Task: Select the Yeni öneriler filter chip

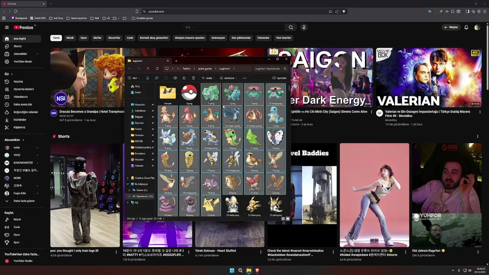Action: click(x=283, y=38)
